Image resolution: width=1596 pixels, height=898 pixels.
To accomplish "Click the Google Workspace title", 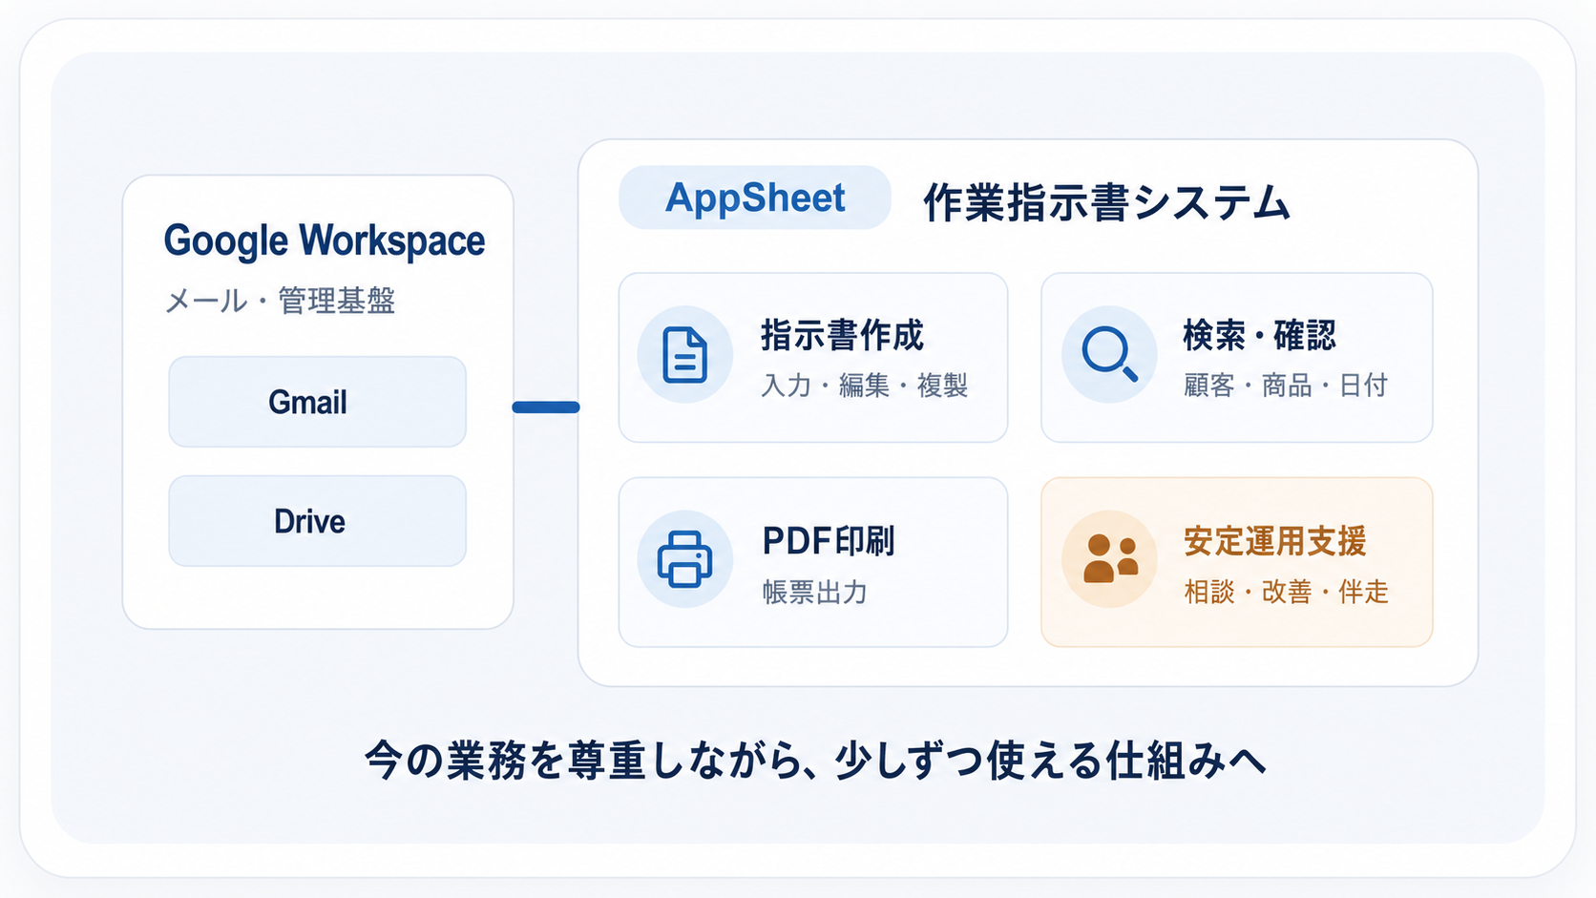I will (x=325, y=240).
